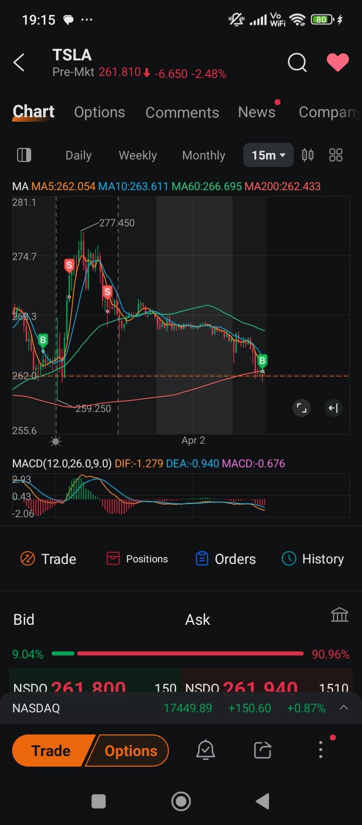362x825 pixels.
Task: Tap the Ask label
Action: [x=198, y=620]
